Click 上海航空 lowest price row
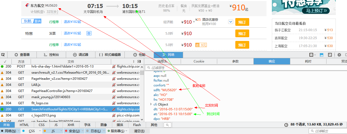Screen dimensions: 347x134 point(304,46)
